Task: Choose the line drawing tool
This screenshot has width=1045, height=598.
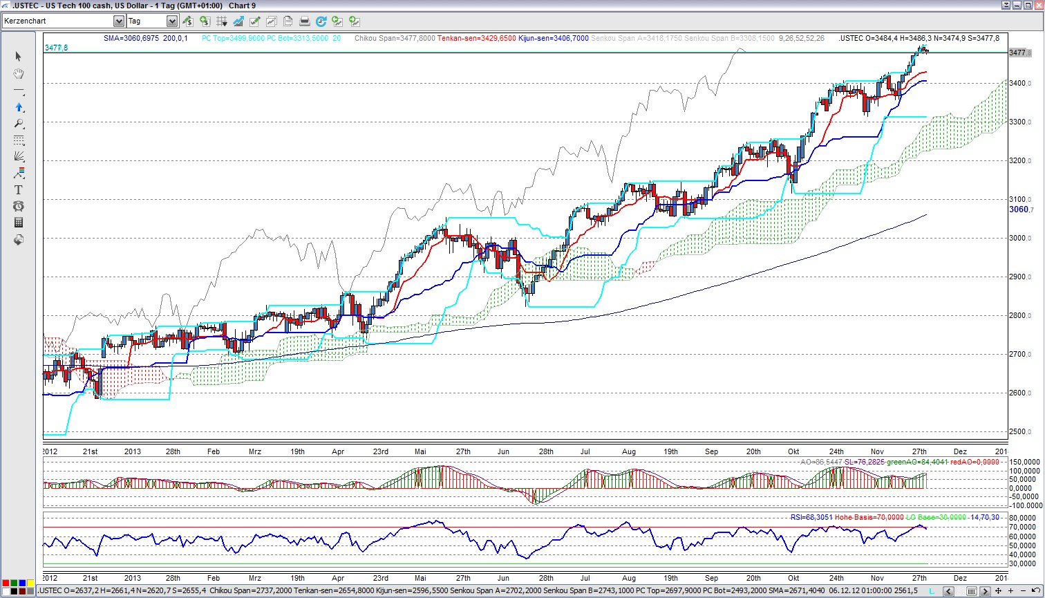Action: coord(19,91)
